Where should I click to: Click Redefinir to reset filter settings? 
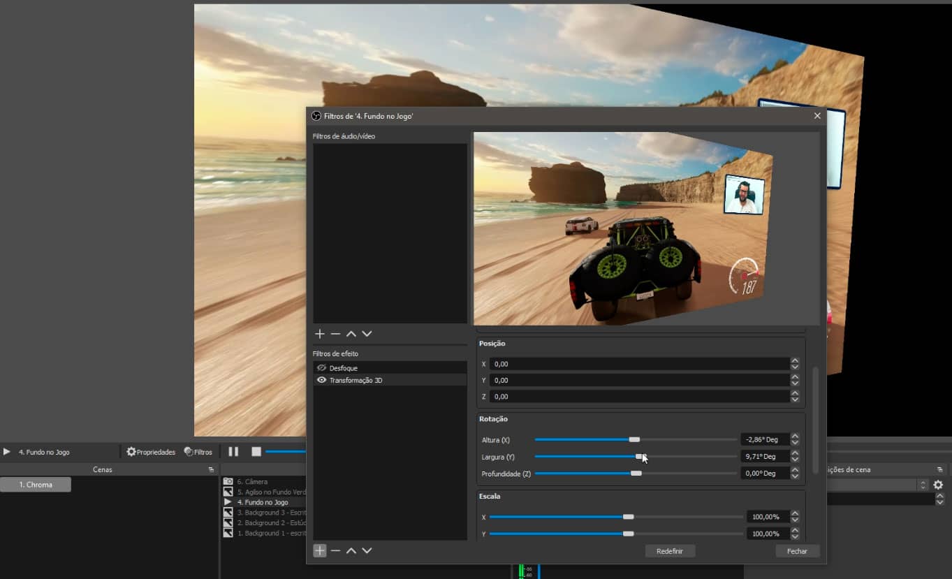pyautogui.click(x=670, y=551)
